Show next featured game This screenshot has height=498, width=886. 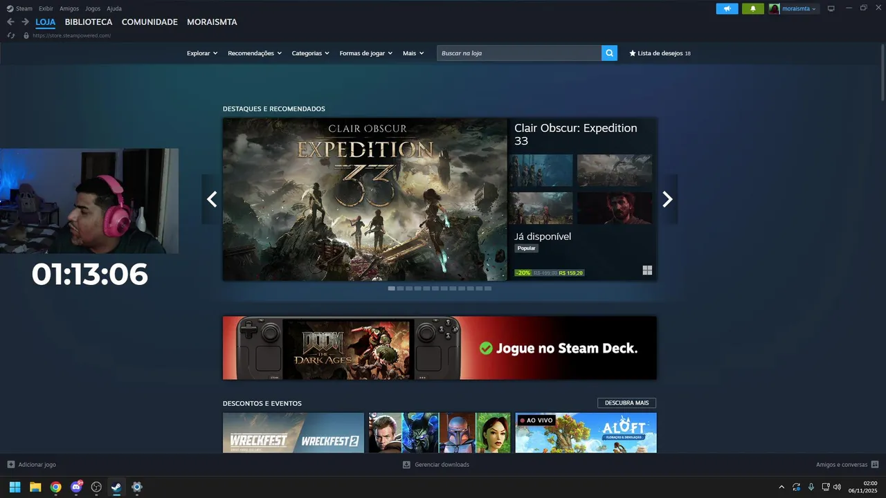667,199
